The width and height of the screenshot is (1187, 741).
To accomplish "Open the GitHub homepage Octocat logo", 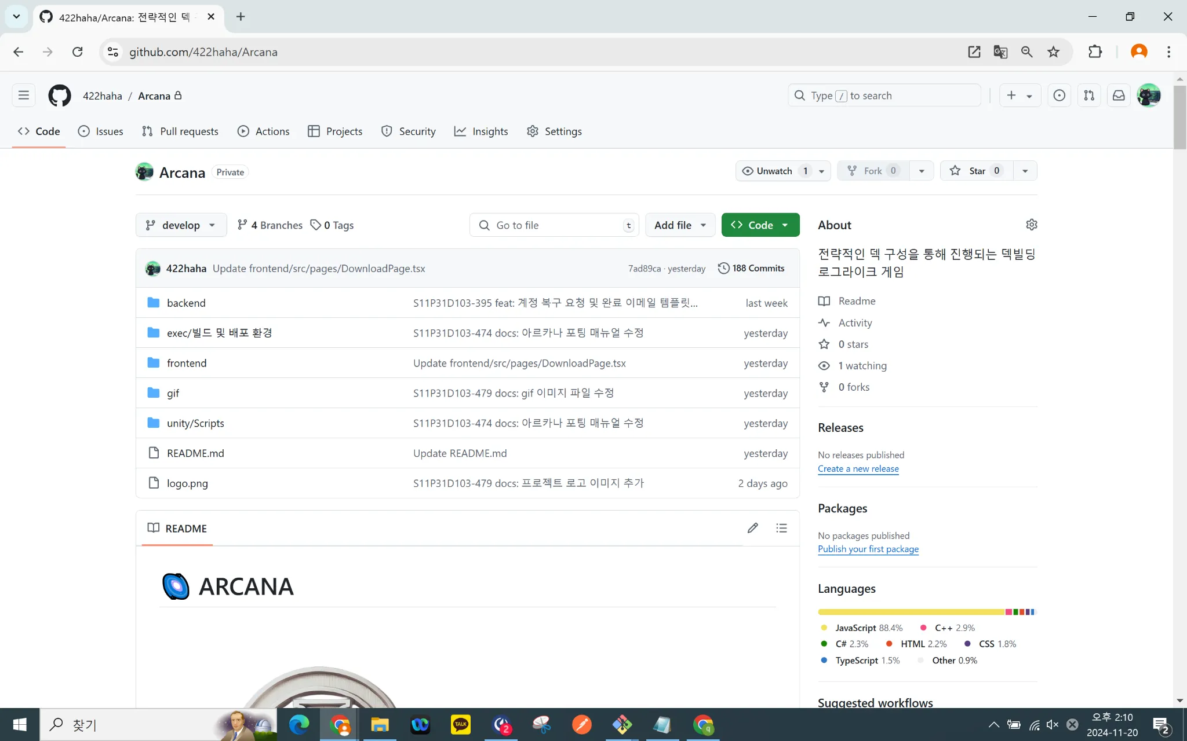I will (x=59, y=96).
